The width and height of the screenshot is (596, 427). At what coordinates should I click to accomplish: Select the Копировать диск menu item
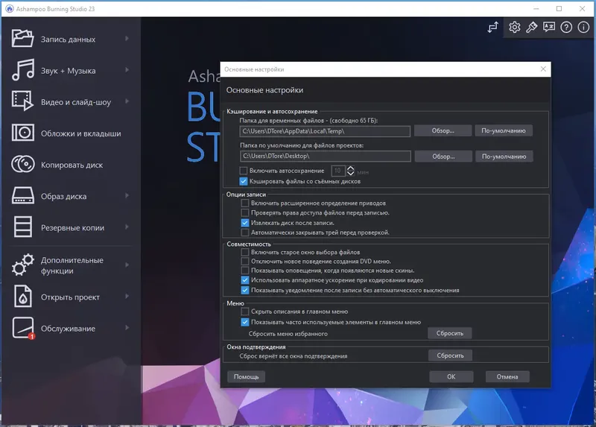click(x=72, y=165)
